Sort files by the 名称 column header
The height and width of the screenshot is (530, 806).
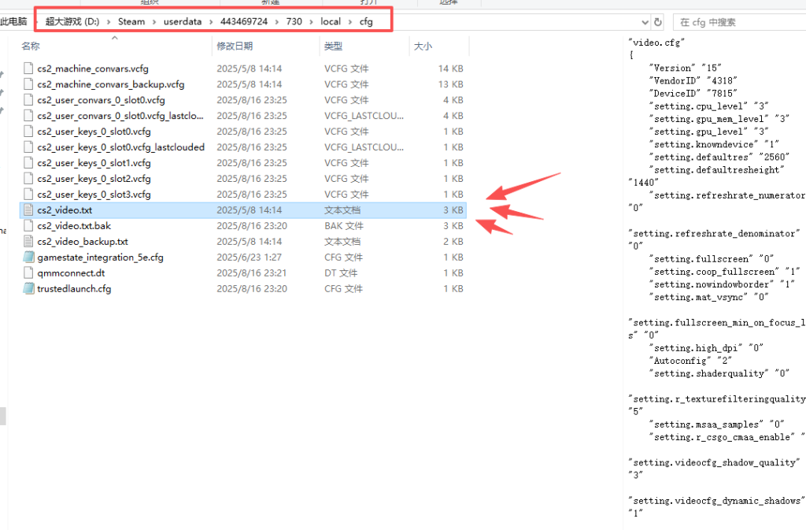point(31,46)
